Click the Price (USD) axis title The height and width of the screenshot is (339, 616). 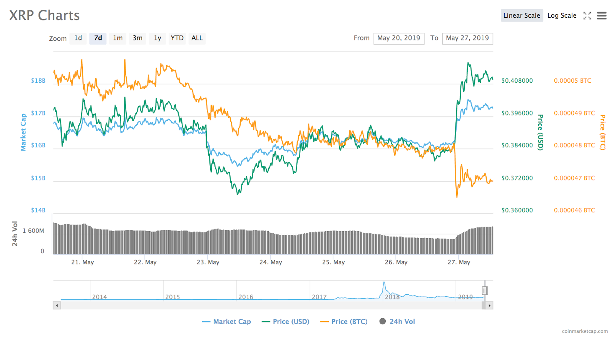(541, 132)
